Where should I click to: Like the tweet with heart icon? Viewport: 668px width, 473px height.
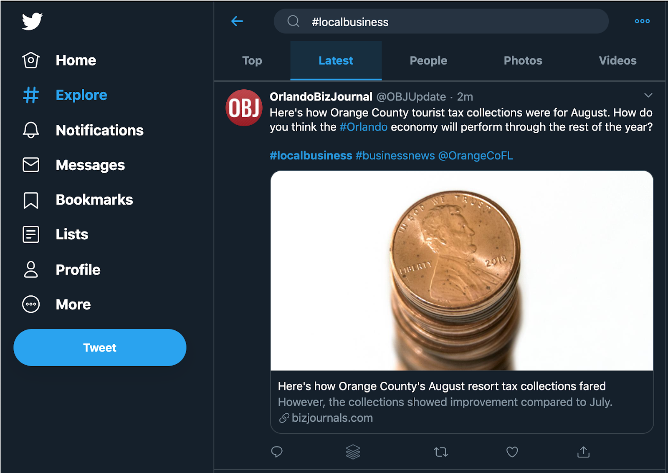click(x=512, y=452)
